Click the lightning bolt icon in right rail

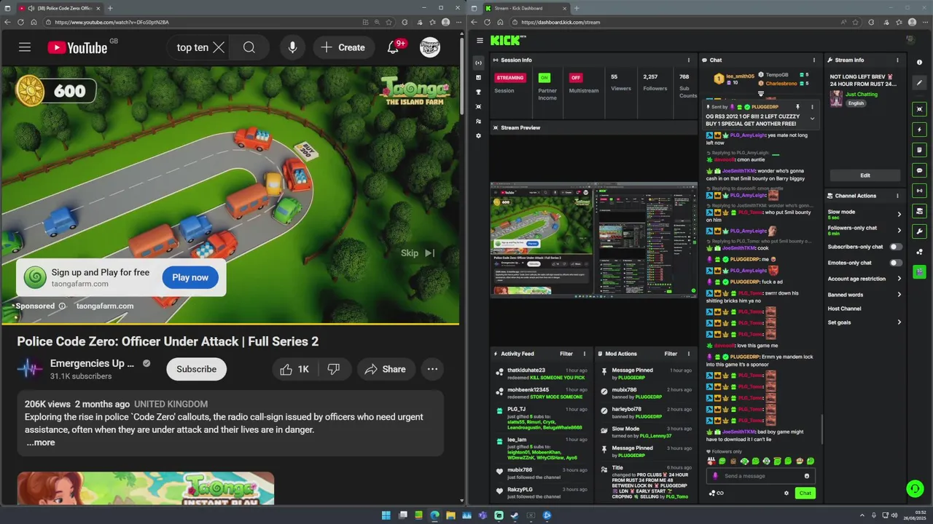click(919, 130)
